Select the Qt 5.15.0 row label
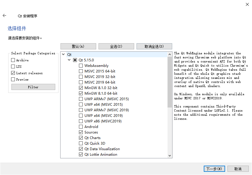 [86, 60]
